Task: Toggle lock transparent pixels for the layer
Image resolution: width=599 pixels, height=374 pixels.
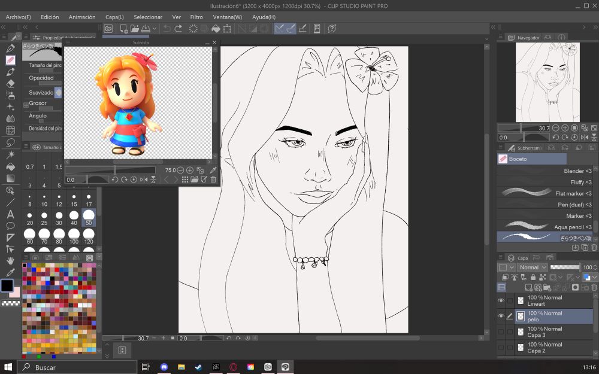Action: click(543, 278)
